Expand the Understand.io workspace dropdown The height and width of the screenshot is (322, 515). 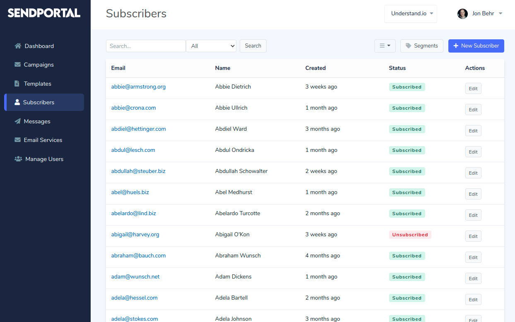(x=410, y=14)
